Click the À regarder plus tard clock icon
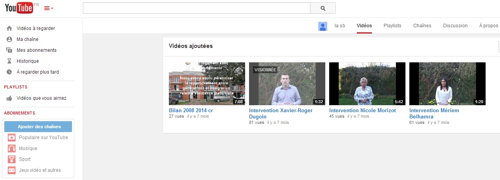This screenshot has height=180, width=500. point(9,72)
